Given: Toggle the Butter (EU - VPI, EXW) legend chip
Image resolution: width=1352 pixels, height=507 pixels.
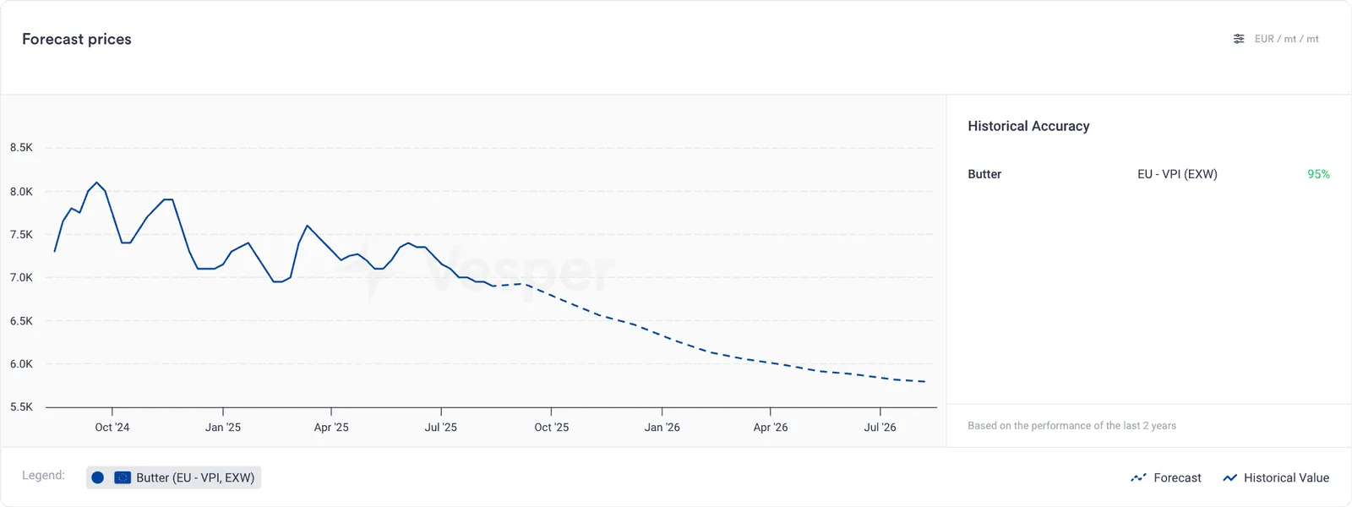Looking at the screenshot, I should [174, 477].
